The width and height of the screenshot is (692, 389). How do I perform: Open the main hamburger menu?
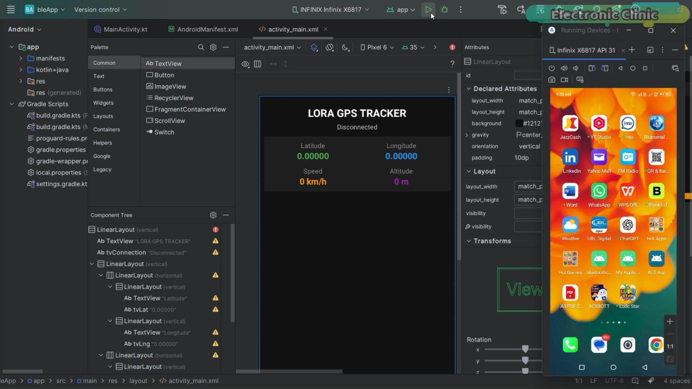pyautogui.click(x=11, y=10)
